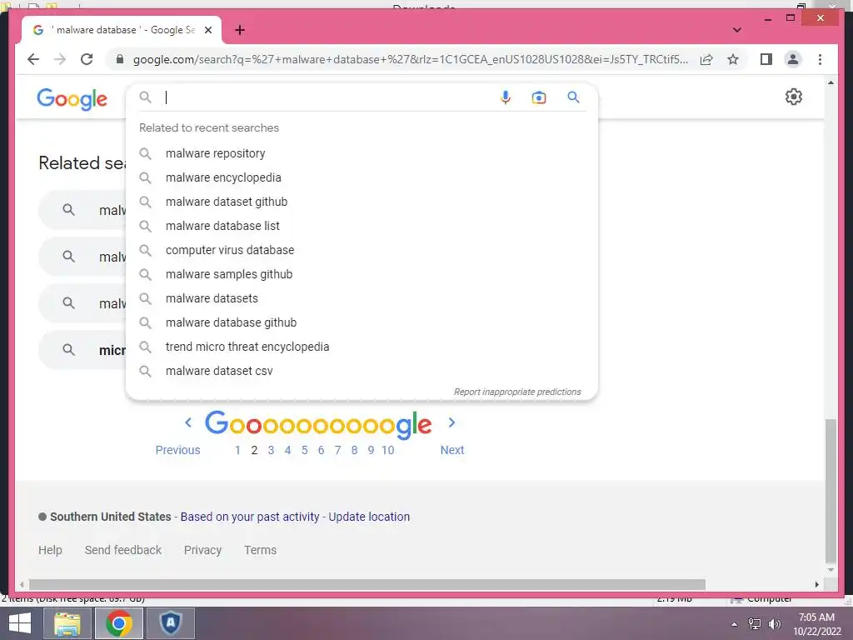Viewport: 853px width, 640px height.
Task: Click the Chrome taskbar icon
Action: (119, 623)
